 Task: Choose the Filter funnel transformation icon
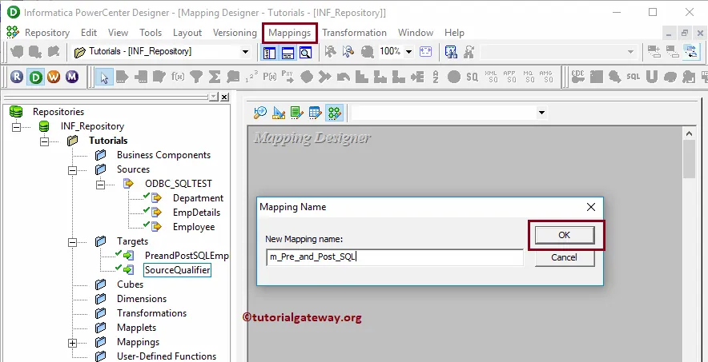point(196,77)
